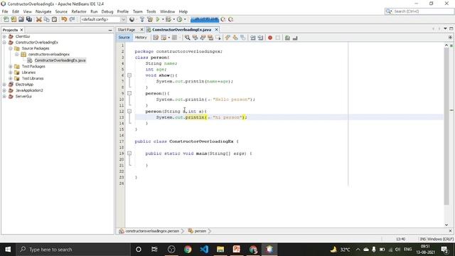The height and width of the screenshot is (256, 455).
Task: Select the JavaApplication2 project
Action: click(x=29, y=90)
